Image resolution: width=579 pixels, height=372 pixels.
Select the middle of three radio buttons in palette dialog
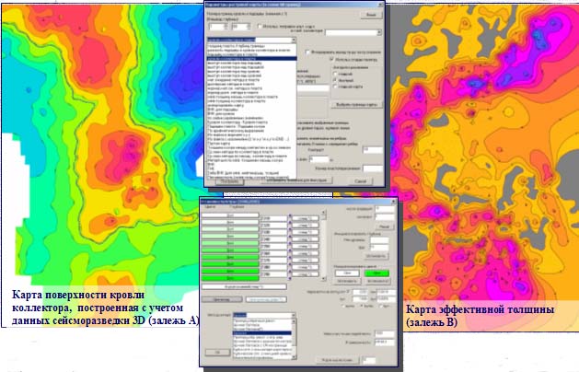point(362,307)
